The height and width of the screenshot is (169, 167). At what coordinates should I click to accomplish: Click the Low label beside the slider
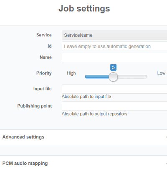point(161,73)
